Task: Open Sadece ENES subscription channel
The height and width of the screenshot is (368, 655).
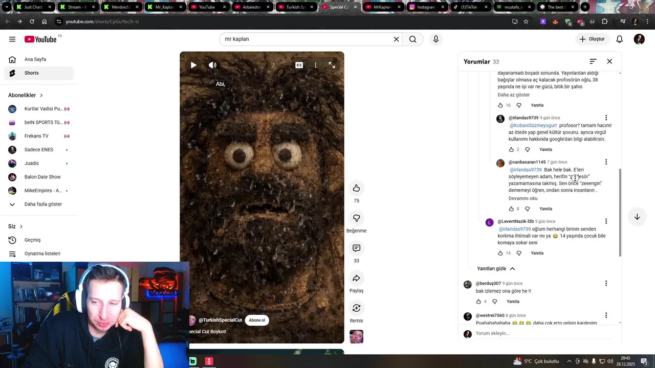Action: 39,150
